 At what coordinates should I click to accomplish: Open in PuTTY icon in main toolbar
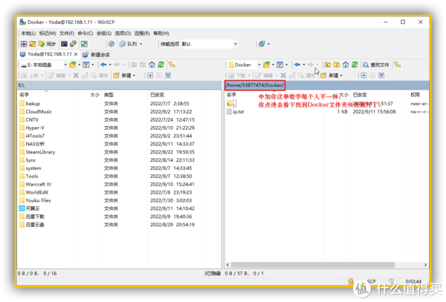click(x=73, y=44)
